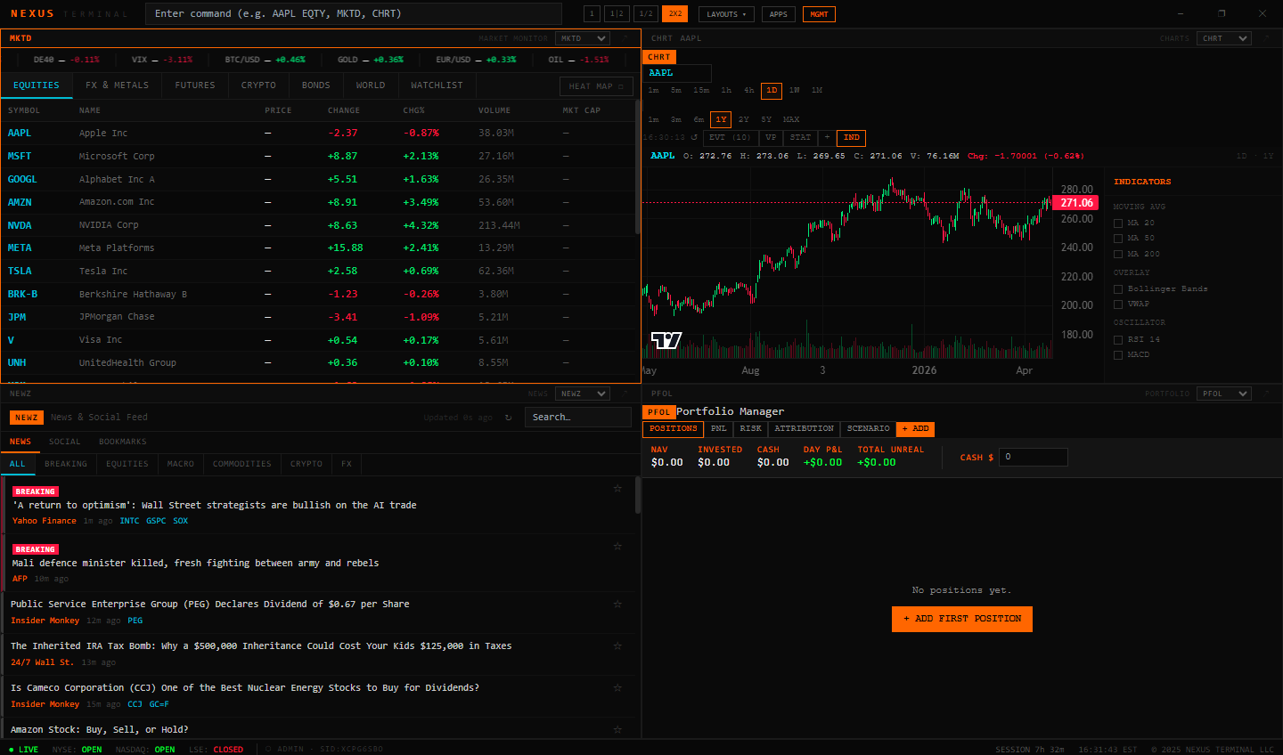The image size is (1283, 755).
Task: Show EVT (10) events on chart
Action: pos(730,137)
